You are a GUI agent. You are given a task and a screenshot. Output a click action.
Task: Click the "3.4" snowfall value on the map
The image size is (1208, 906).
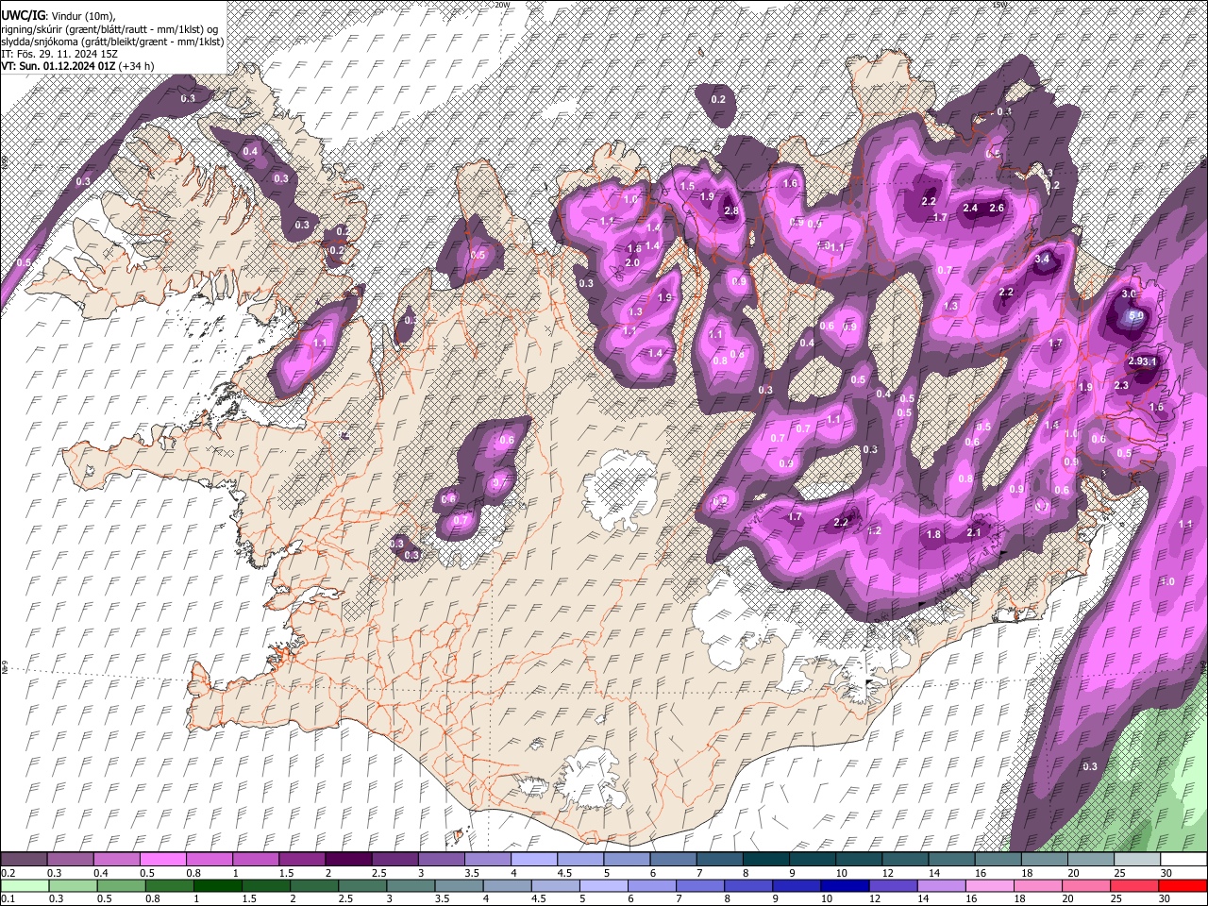[1042, 259]
